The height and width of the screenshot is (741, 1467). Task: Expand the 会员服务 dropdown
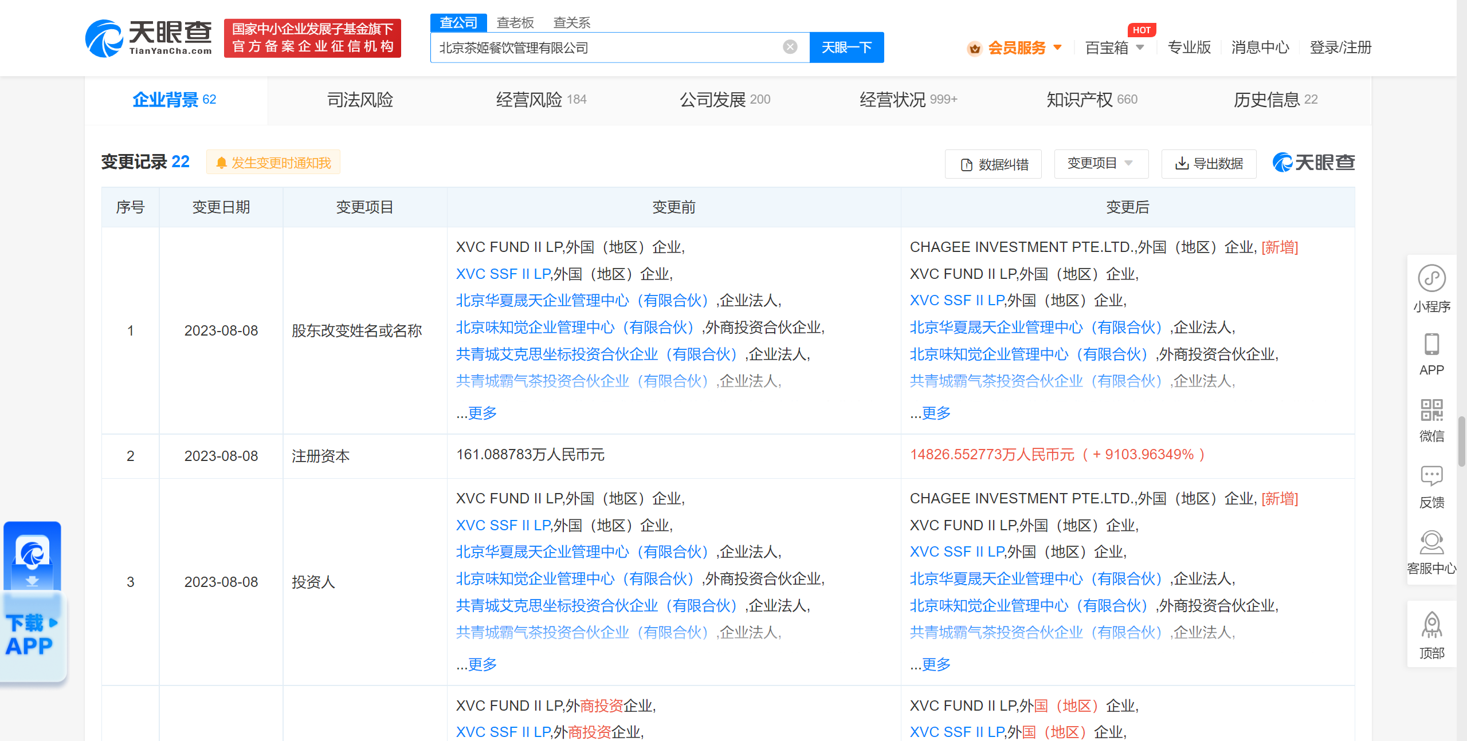(x=1017, y=48)
